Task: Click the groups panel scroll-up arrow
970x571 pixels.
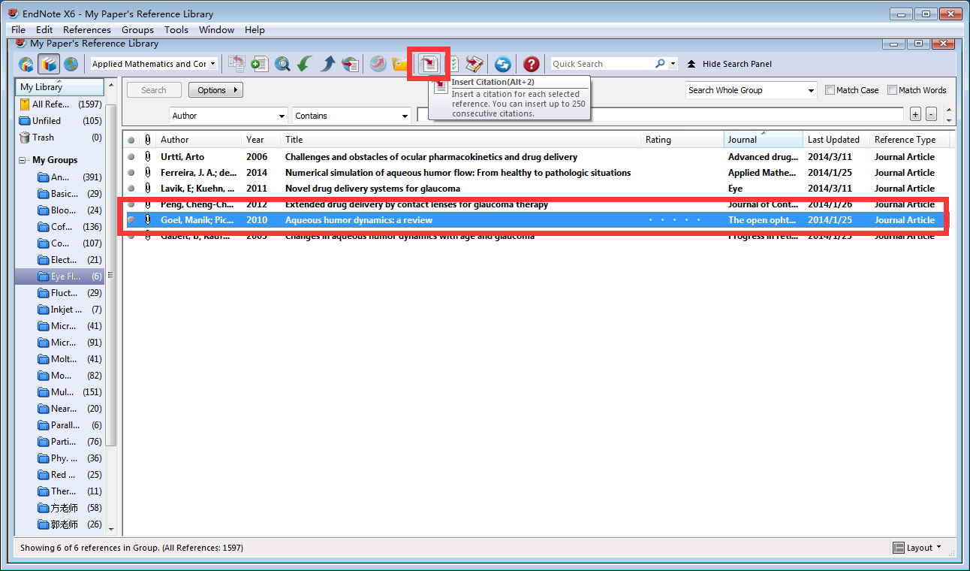Action: pos(111,84)
